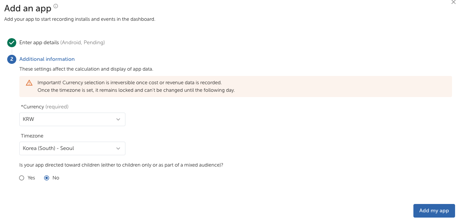The height and width of the screenshot is (224, 460).
Task: Click the timezone dropdown chevron arrow
Action: click(118, 148)
